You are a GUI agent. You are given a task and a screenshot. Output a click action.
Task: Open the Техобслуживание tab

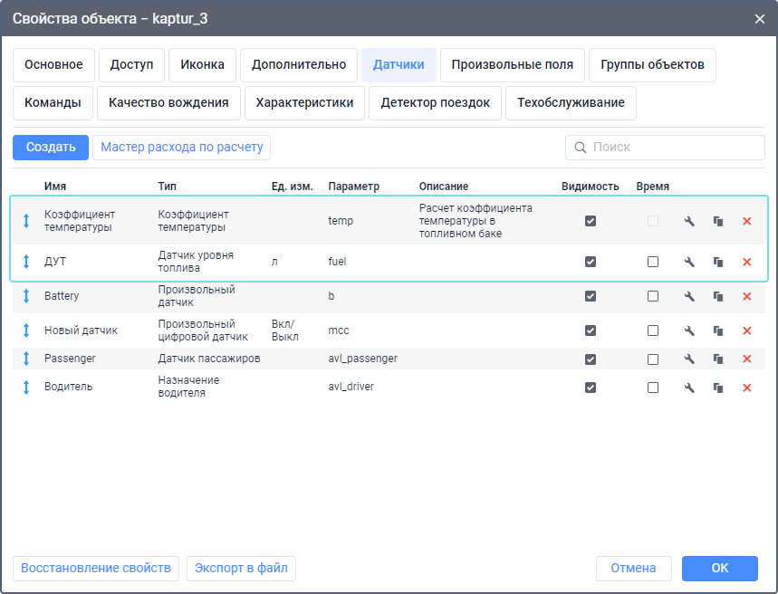tap(571, 103)
